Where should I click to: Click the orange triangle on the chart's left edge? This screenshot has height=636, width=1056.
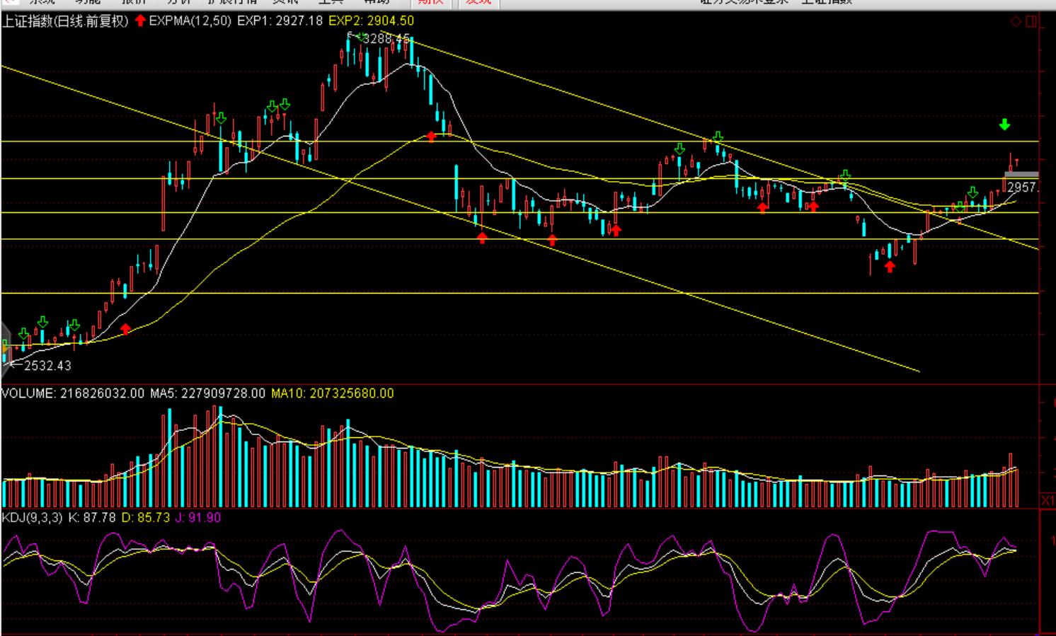pyautogui.click(x=5, y=348)
